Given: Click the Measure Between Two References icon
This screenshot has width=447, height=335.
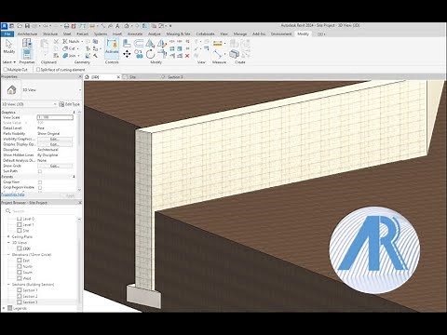Looking at the screenshot, I should (218, 55).
